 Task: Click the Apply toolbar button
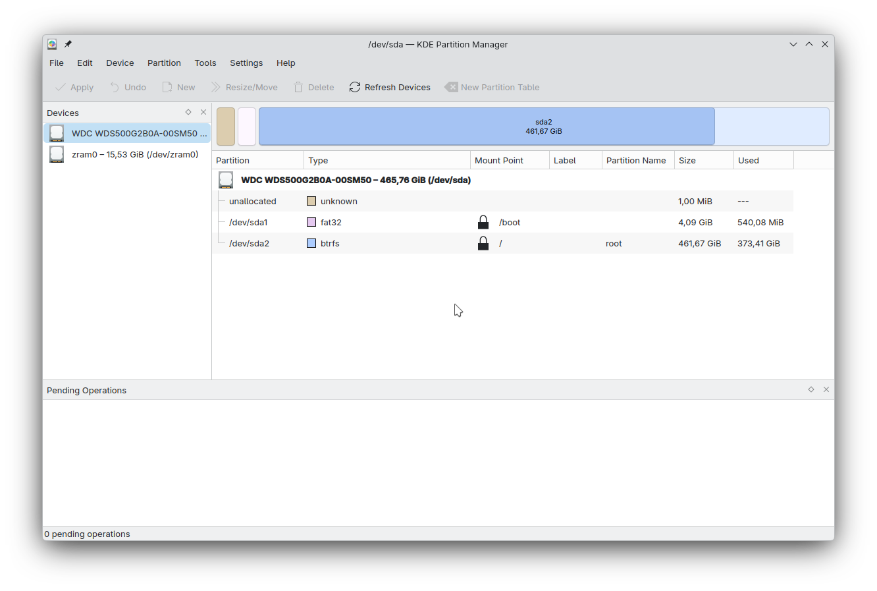pos(74,87)
